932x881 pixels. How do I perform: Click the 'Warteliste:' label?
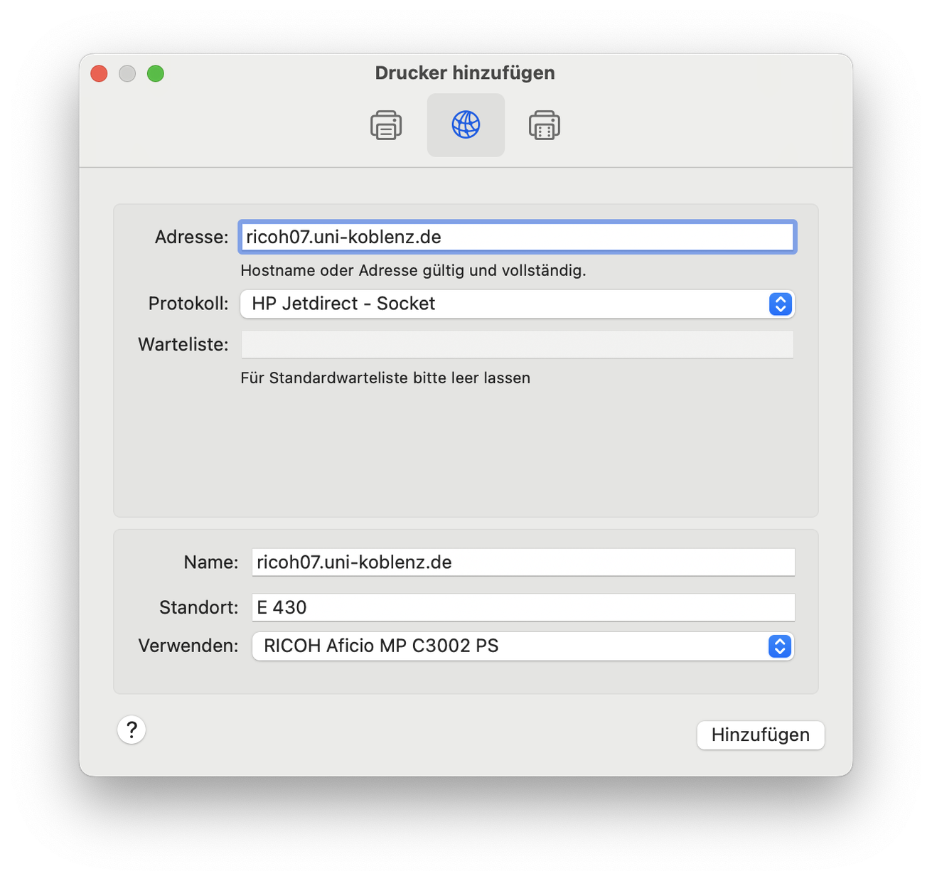pos(183,344)
